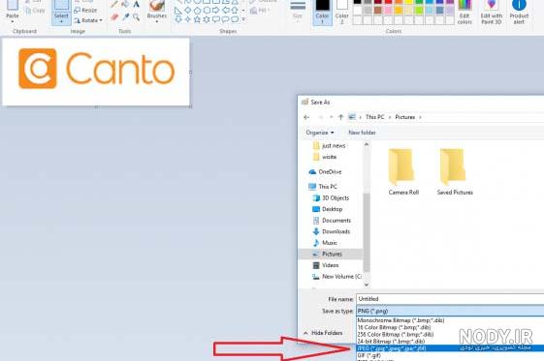Pick the pentagon shape

[x=197, y=11]
